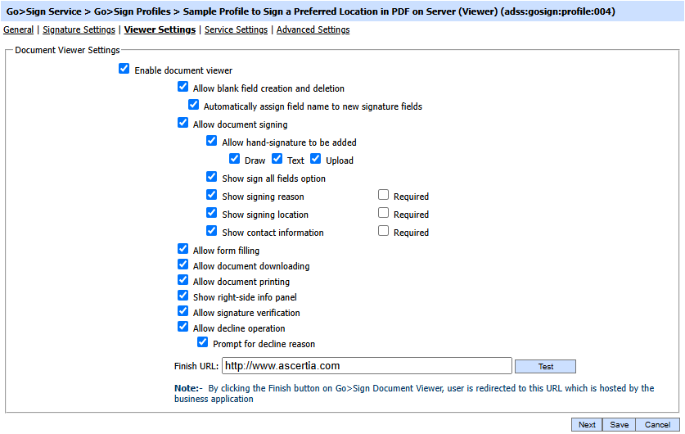Toggle Prompt for decline reason checkbox

pos(203,343)
